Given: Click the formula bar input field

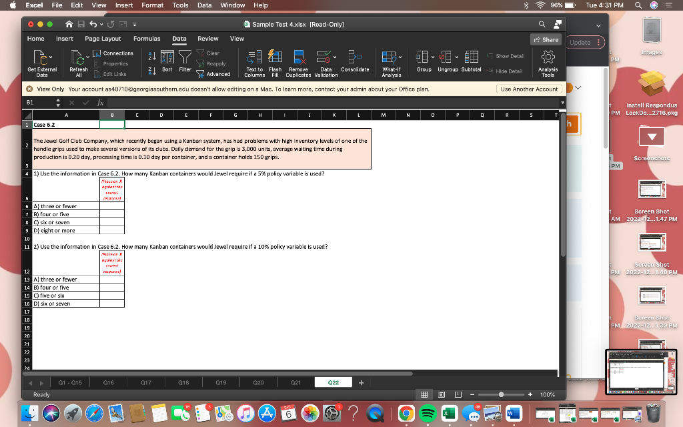Looking at the screenshot, I should click(333, 103).
